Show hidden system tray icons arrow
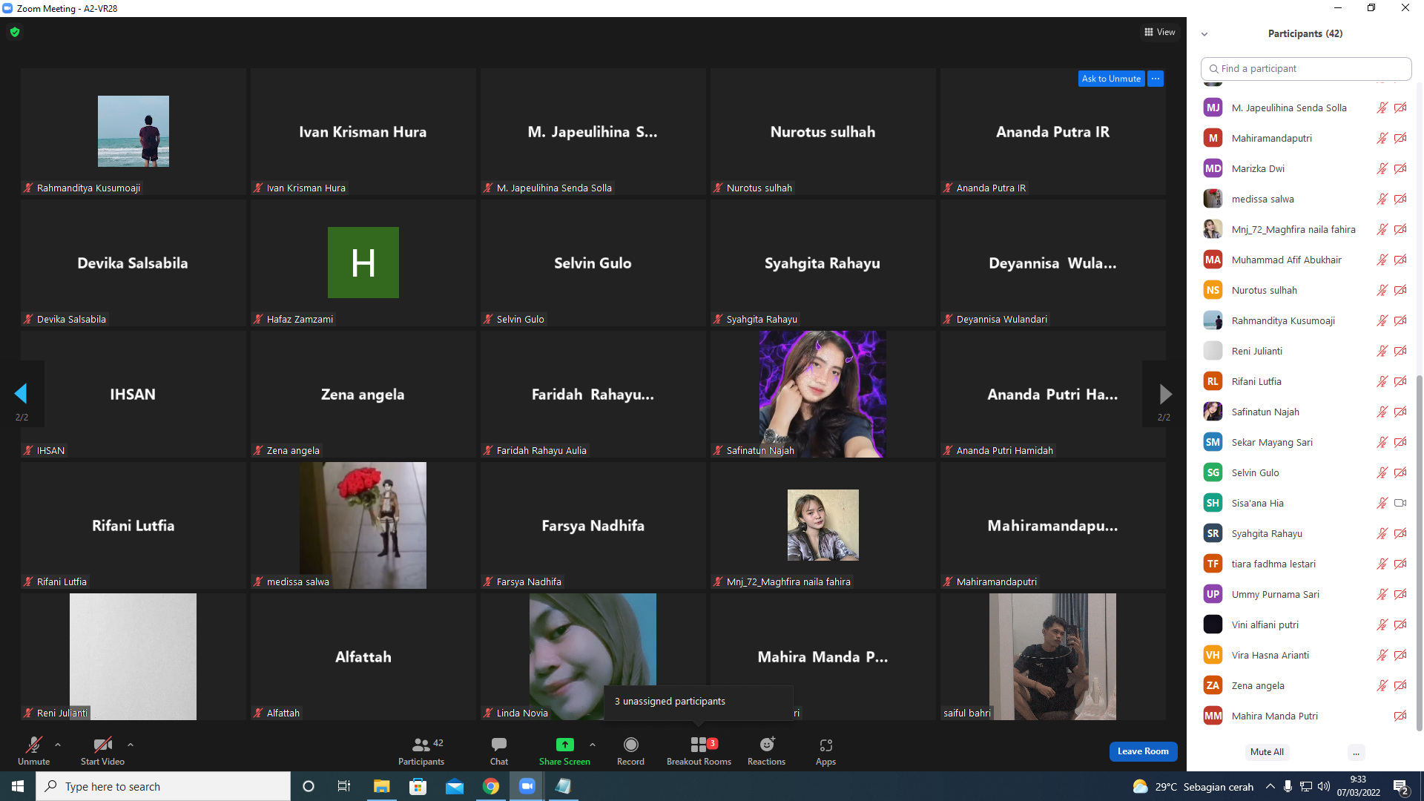The width and height of the screenshot is (1424, 801). (x=1270, y=786)
